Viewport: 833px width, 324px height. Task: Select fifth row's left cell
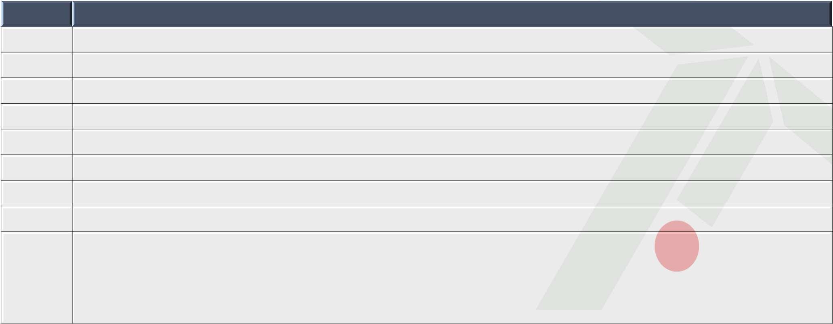click(36, 142)
